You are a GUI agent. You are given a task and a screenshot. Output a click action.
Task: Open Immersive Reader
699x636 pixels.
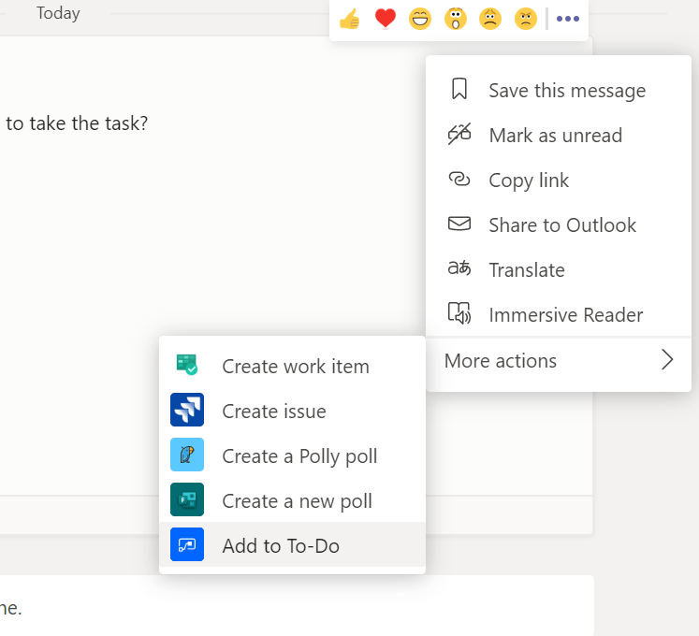tap(565, 315)
